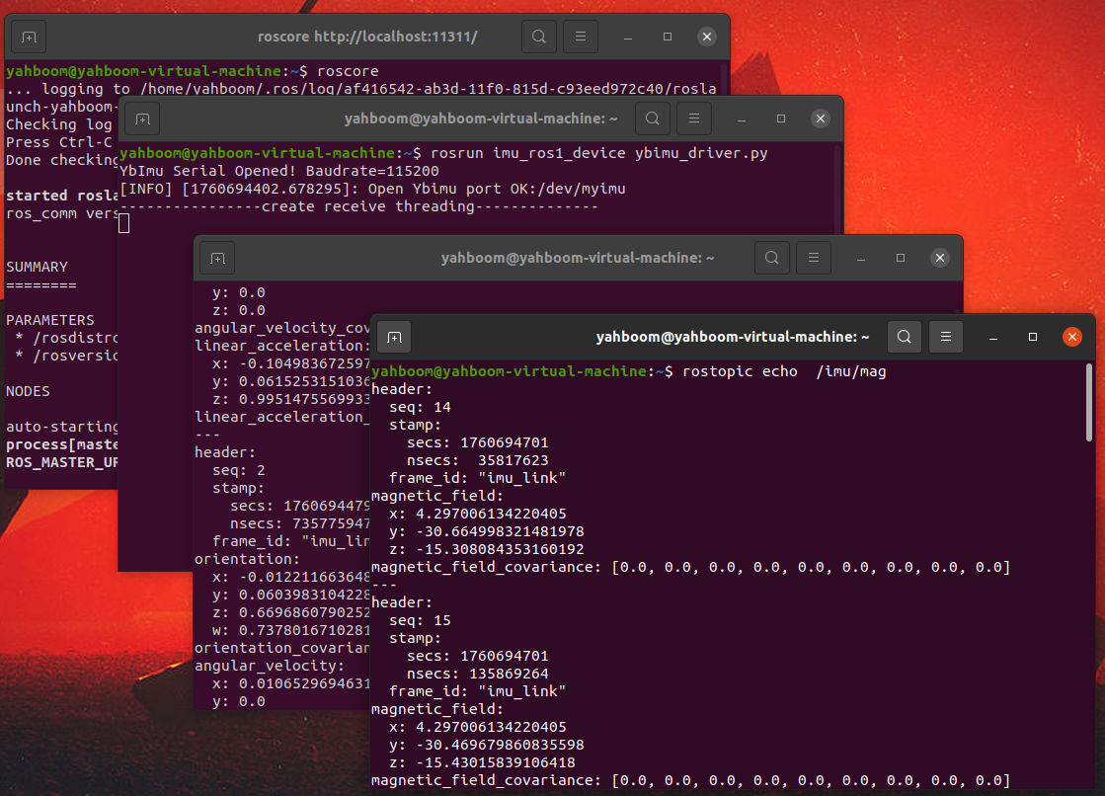Minimize the linear_acceleration terminal window

point(861,258)
